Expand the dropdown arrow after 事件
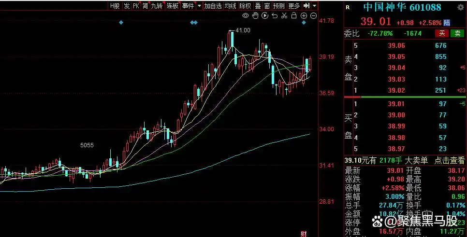 (x=198, y=6)
